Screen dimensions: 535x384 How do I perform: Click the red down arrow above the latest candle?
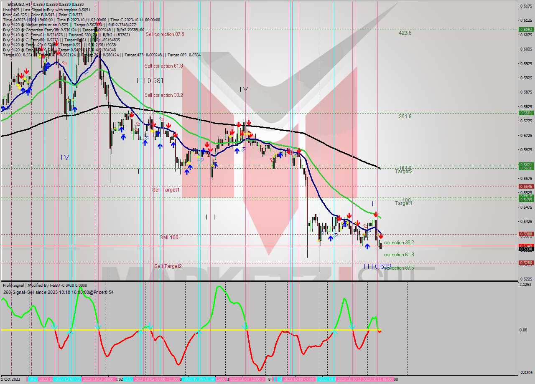(x=381, y=236)
